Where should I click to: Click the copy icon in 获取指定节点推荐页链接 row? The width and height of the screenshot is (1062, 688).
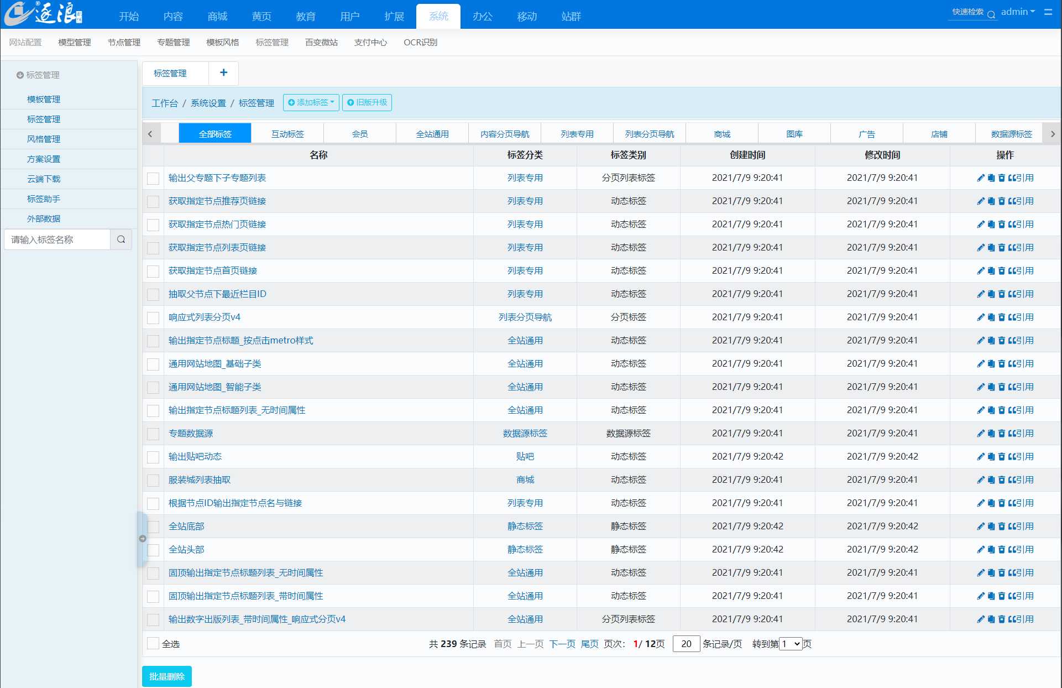click(x=991, y=201)
